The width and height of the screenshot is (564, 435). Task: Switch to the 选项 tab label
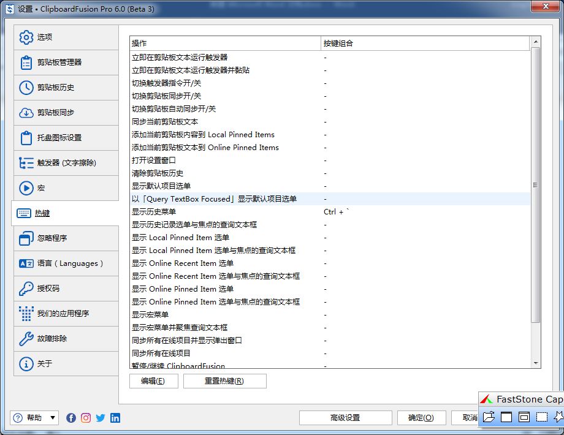(45, 37)
